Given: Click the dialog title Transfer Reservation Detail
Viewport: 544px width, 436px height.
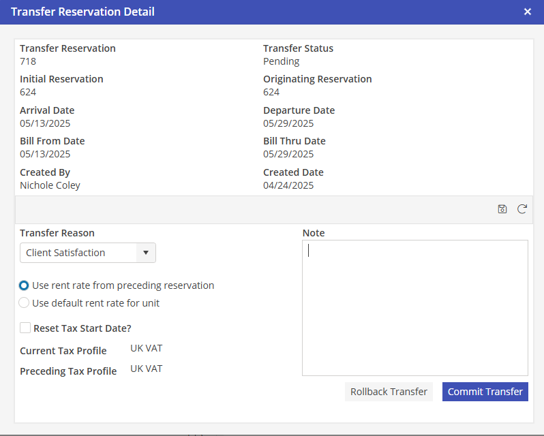Looking at the screenshot, I should (x=82, y=12).
